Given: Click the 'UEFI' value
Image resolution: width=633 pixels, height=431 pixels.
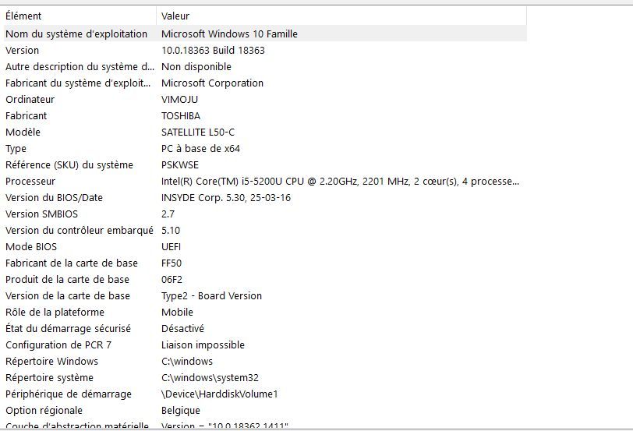Looking at the screenshot, I should point(172,246).
